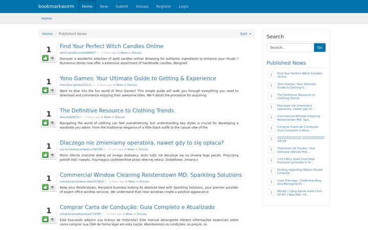Open sidebar link WinAZ Cổng Game Xanh Chín
The height and width of the screenshot is (230, 368).
pyautogui.click(x=299, y=193)
